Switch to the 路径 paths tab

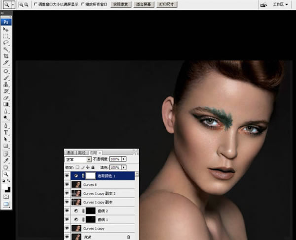(82, 152)
